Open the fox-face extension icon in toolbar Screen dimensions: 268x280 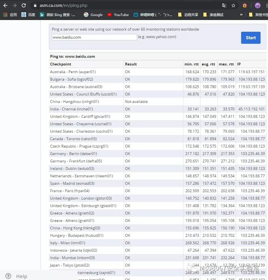(x=245, y=5)
